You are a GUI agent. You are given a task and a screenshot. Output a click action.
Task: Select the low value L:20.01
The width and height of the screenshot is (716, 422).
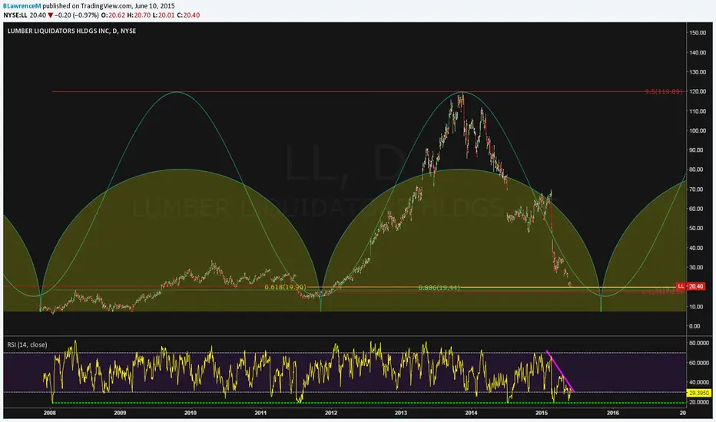click(164, 15)
